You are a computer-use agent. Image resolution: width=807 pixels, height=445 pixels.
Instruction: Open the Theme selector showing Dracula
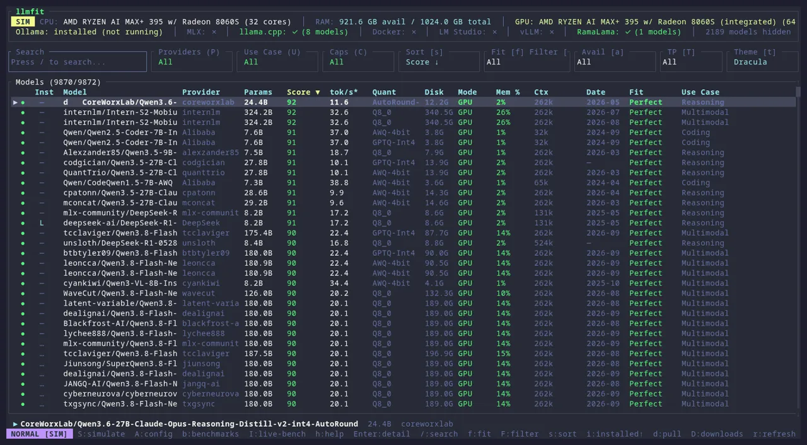pos(762,61)
